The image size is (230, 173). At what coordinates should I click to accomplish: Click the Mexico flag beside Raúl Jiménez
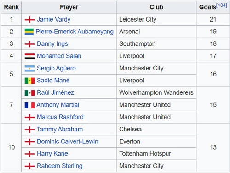point(29,93)
